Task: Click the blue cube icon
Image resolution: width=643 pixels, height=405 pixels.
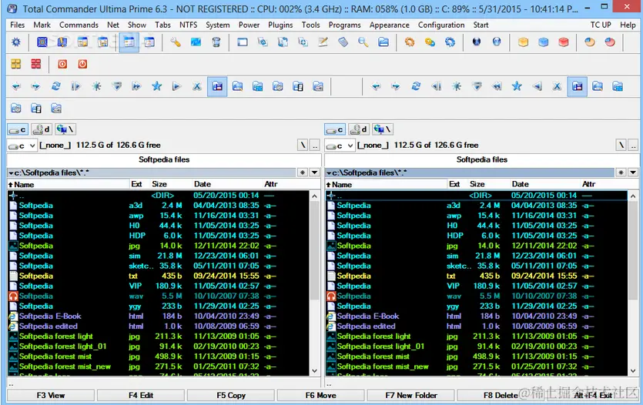Action: tap(544, 42)
